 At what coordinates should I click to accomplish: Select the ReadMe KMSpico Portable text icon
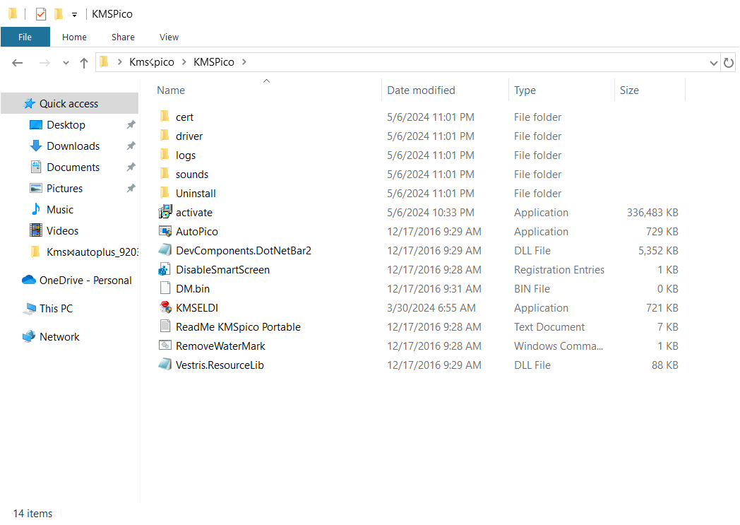165,326
